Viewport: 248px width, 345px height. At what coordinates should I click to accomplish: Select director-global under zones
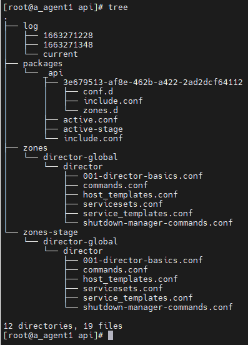[80, 157]
